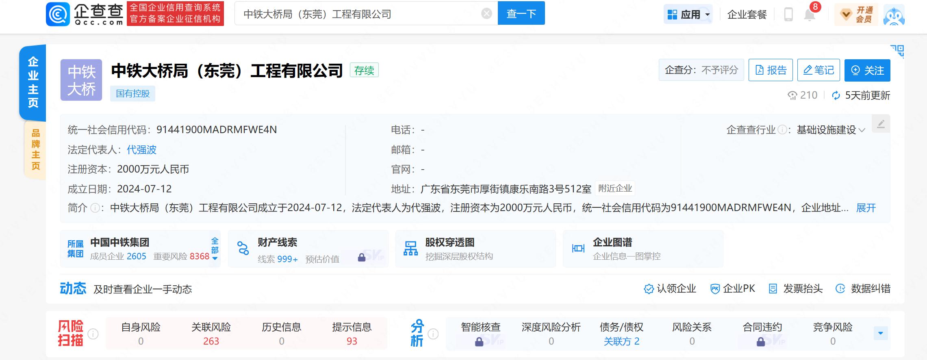Screen dimensions: 927x360
Task: Click the 财产线索 chain icon
Action: click(x=243, y=248)
